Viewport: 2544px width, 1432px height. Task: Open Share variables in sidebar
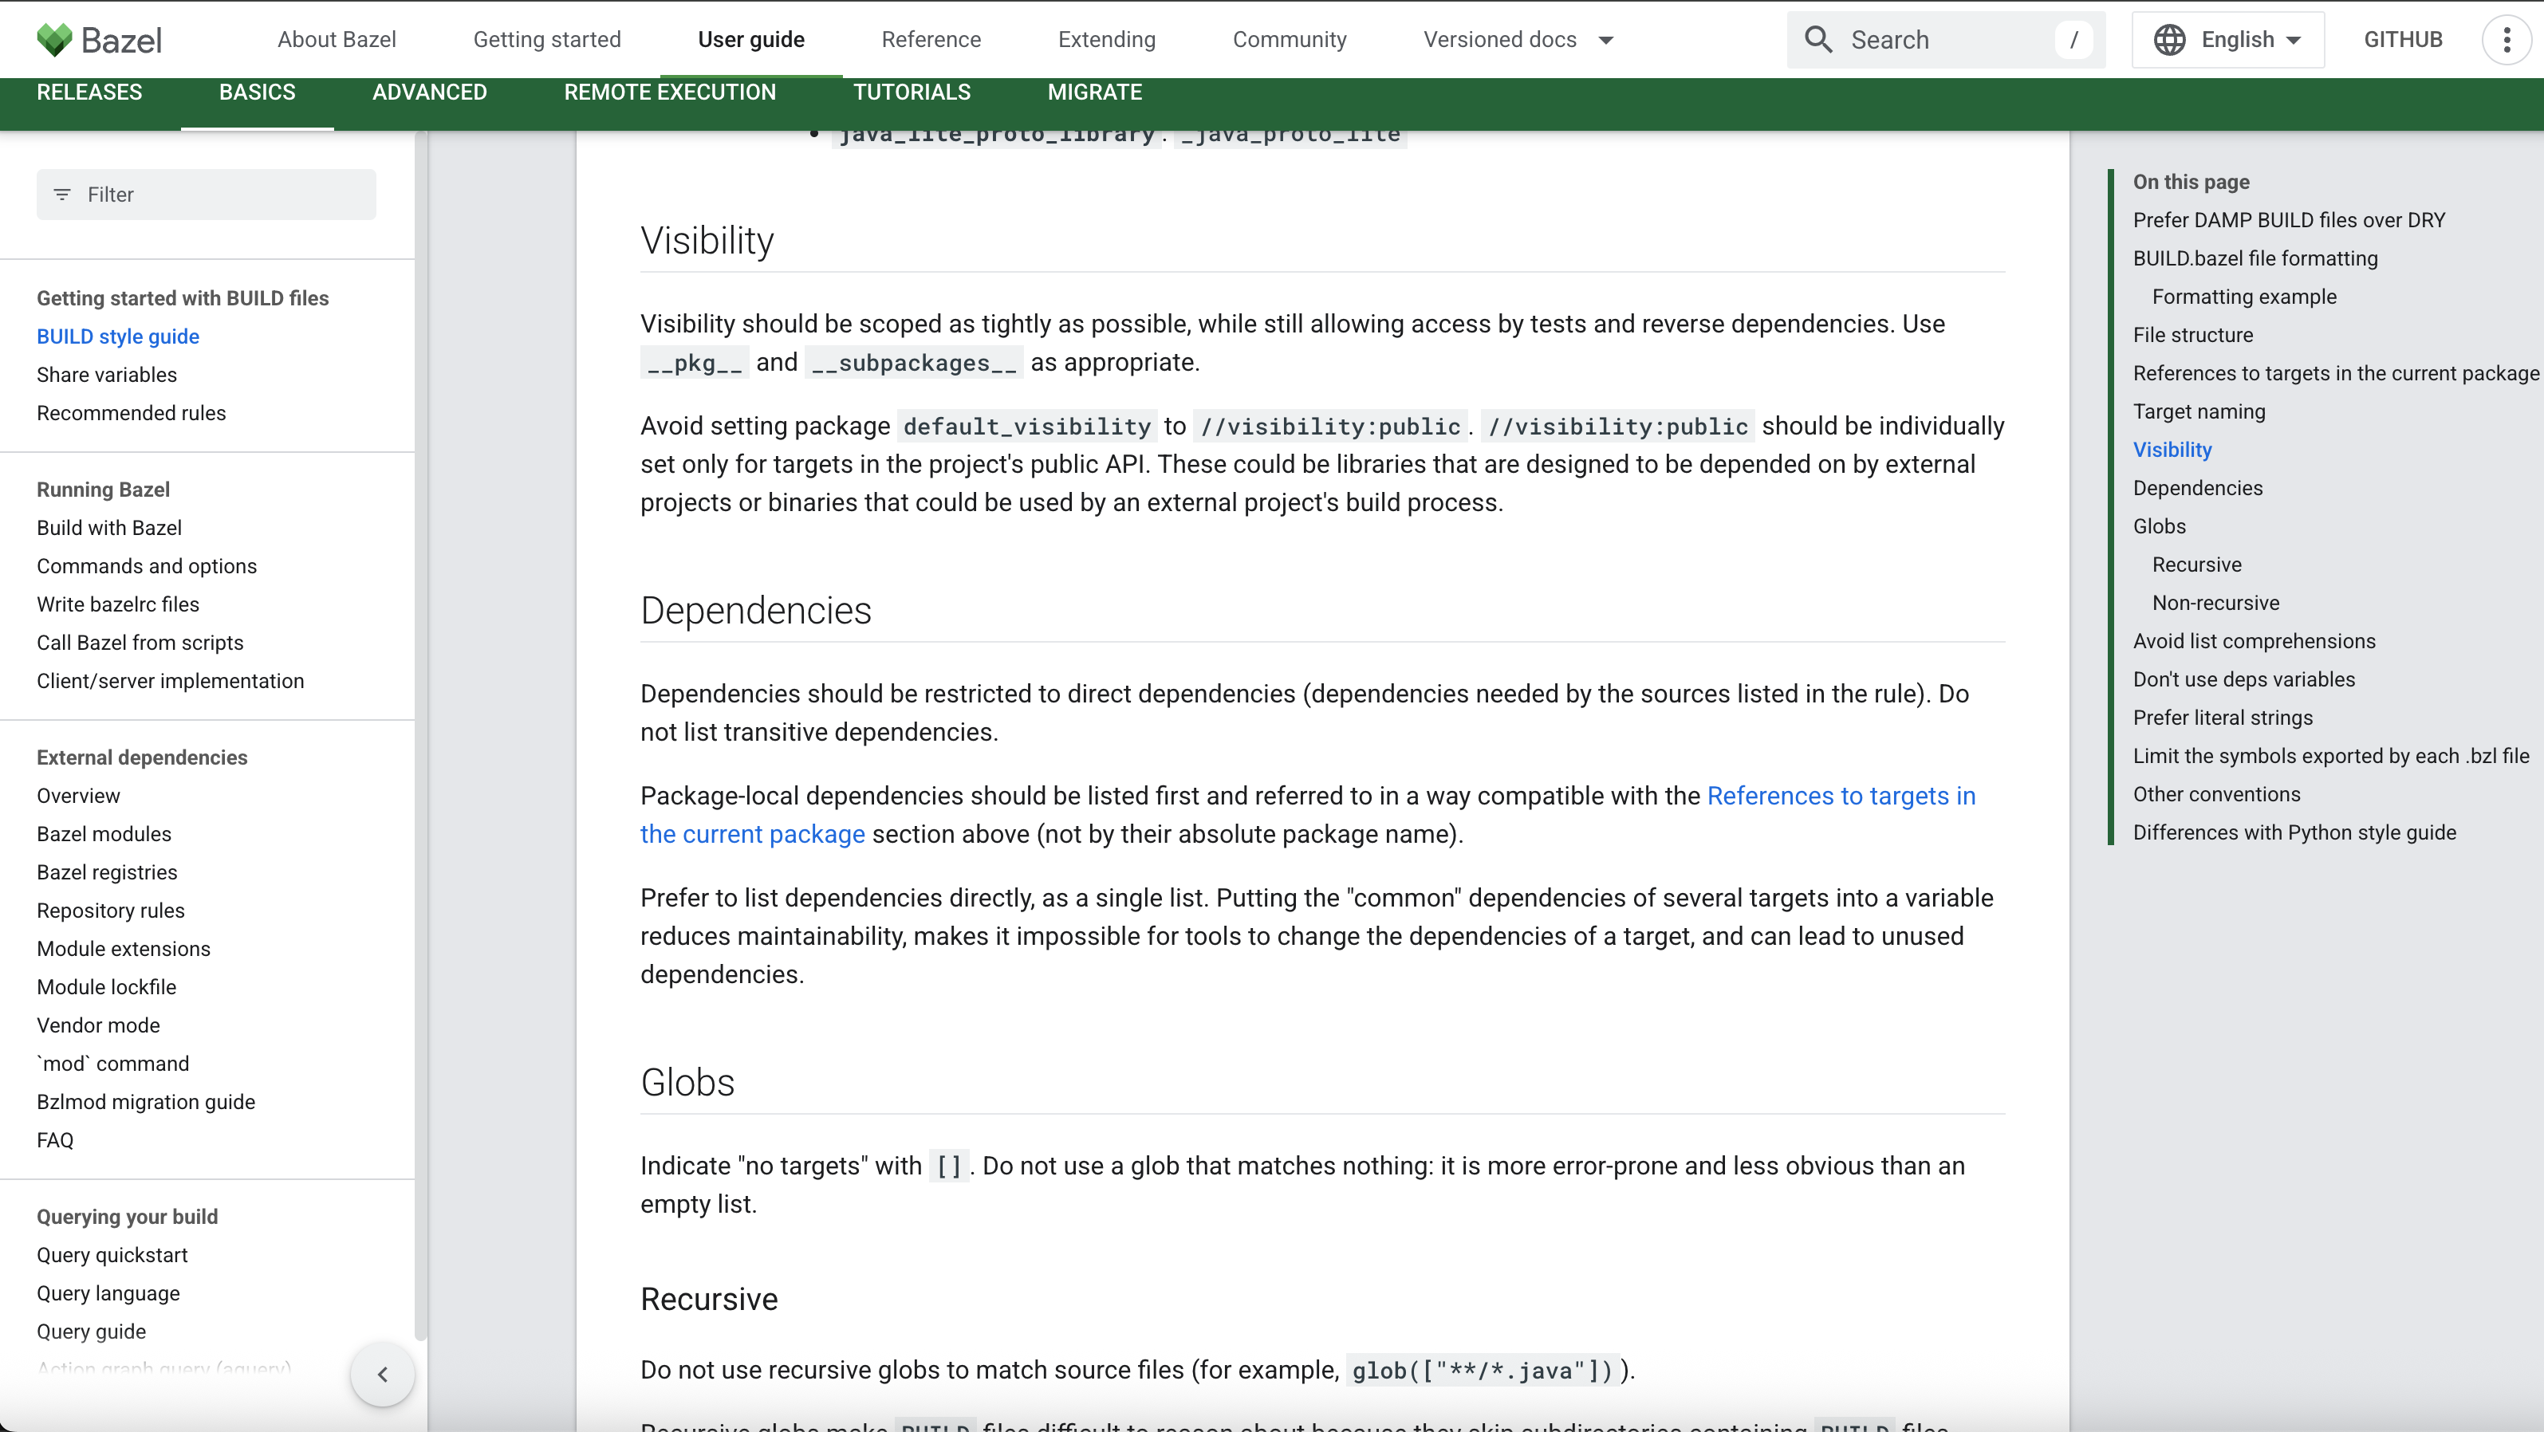[x=107, y=374]
